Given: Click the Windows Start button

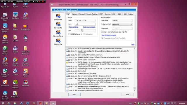Looking at the screenshot, I should (3, 103).
